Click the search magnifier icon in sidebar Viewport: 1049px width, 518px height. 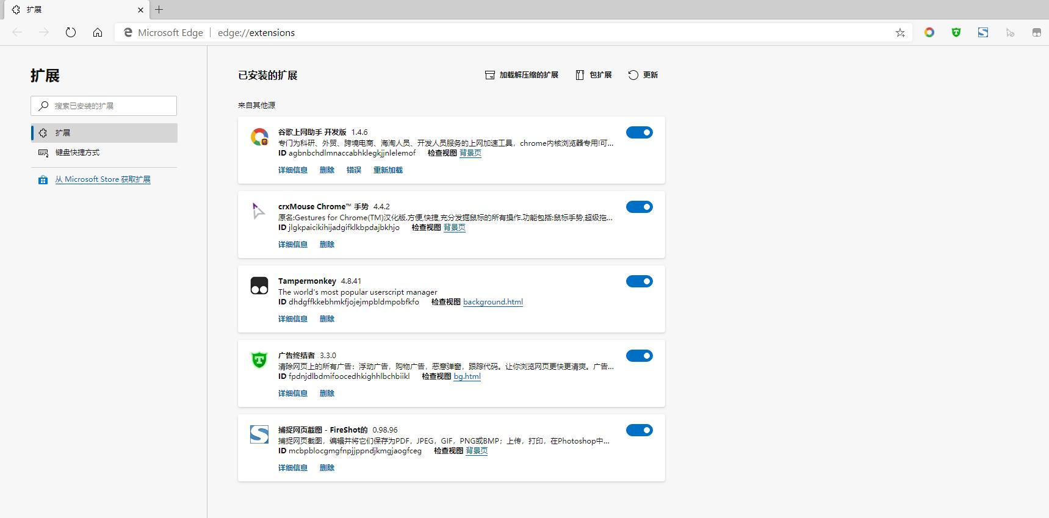(43, 106)
